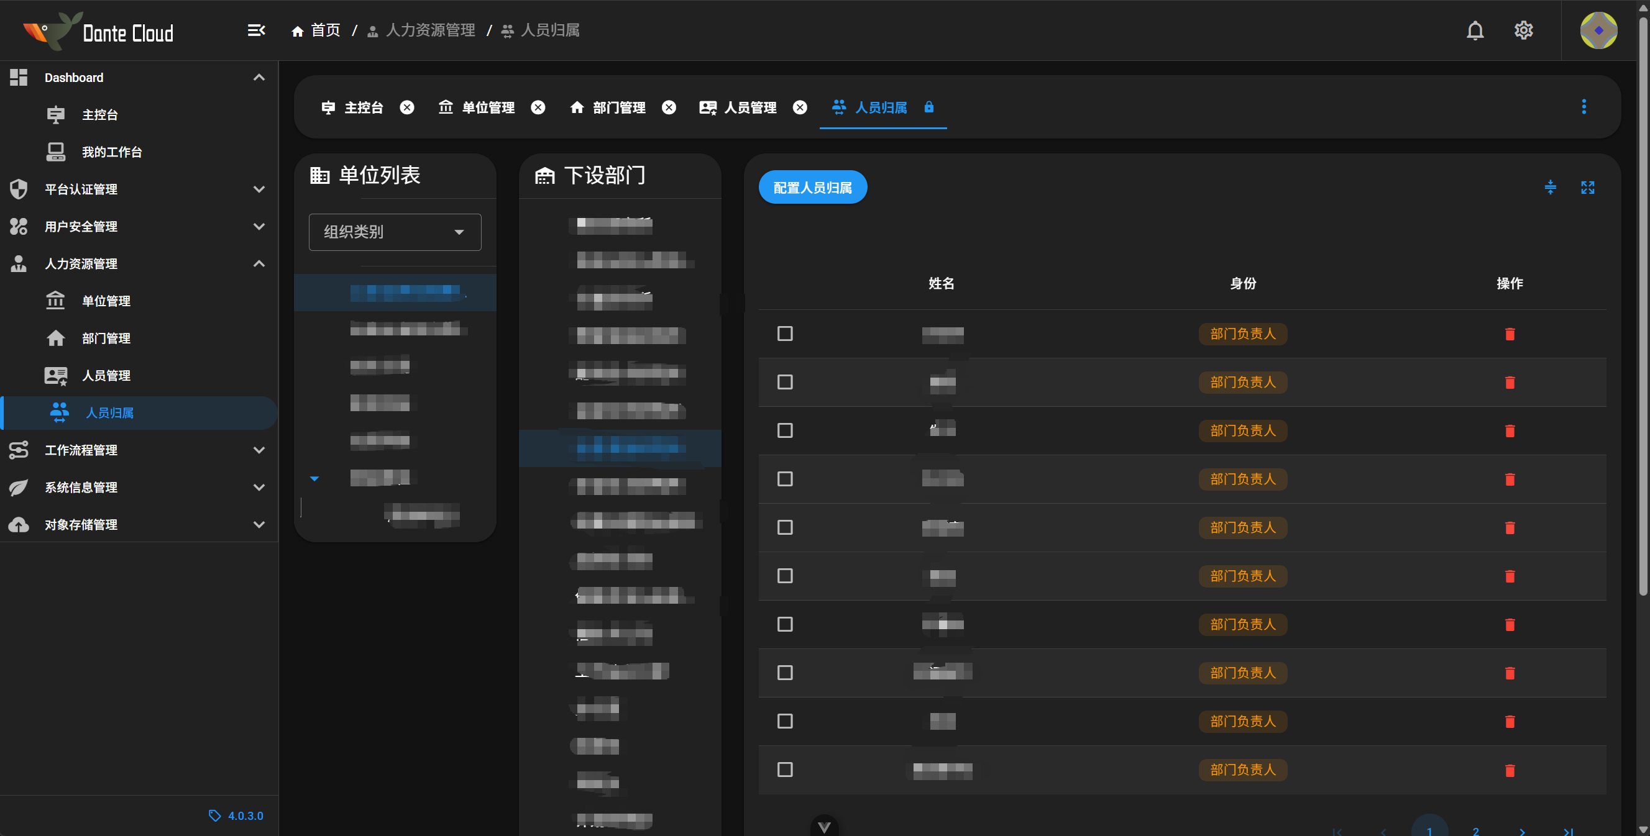Screen dimensions: 1650x836
Task: Click the table density toggle icon
Action: [x=1550, y=187]
